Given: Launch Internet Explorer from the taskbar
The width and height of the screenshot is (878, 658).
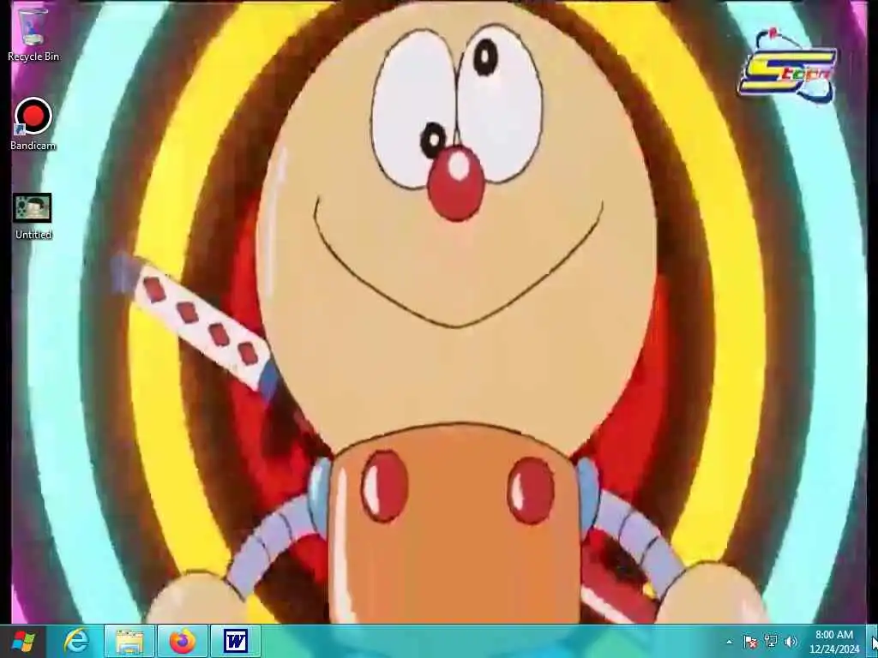Looking at the screenshot, I should (76, 641).
